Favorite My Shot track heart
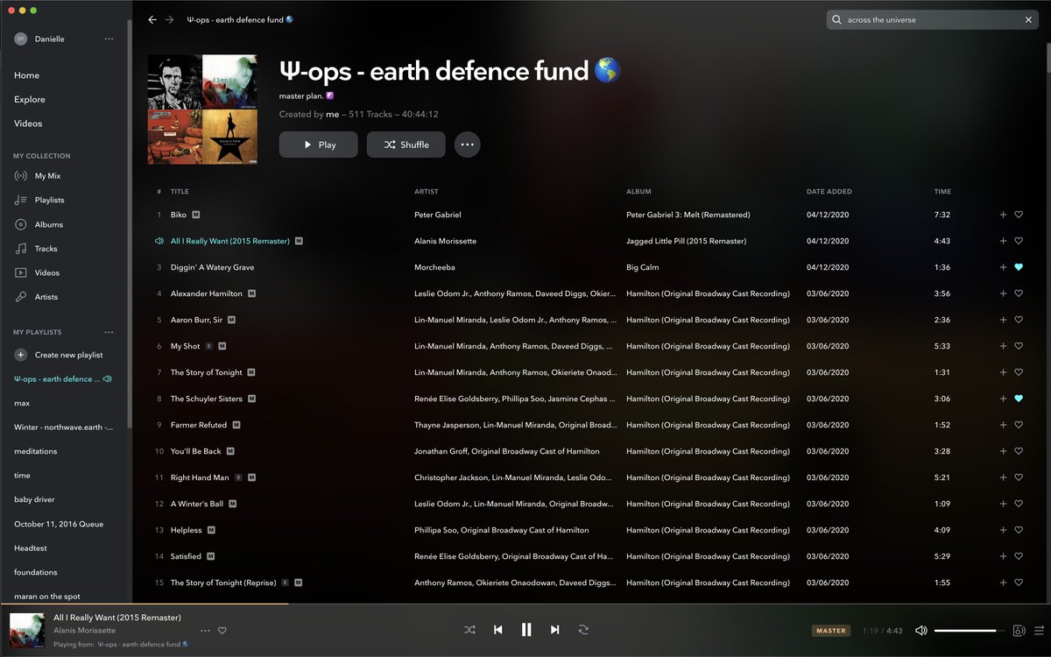The image size is (1051, 657). [1019, 346]
